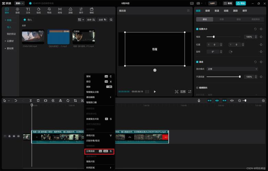The width and height of the screenshot is (268, 171).
Task: Enable the 视频防抖 stabilization checkbox
Action: tap(197, 88)
